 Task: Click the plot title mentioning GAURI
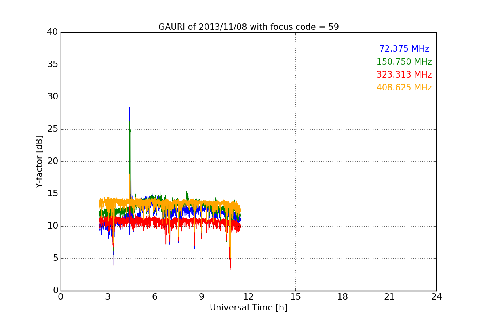point(249,27)
